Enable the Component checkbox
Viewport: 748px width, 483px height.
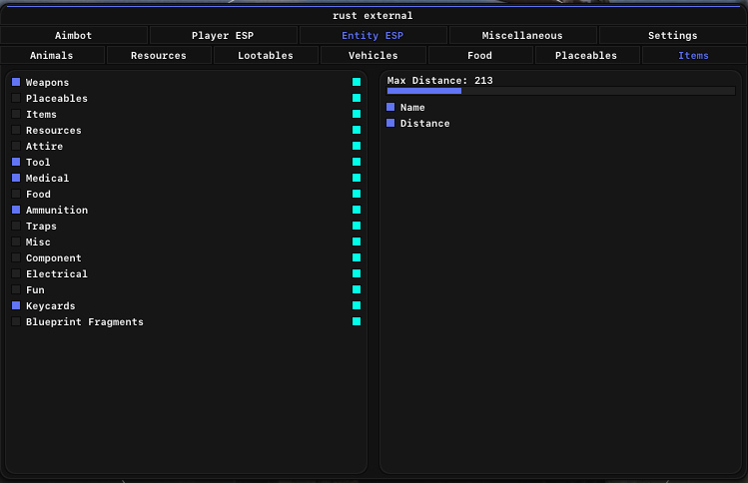click(x=16, y=257)
